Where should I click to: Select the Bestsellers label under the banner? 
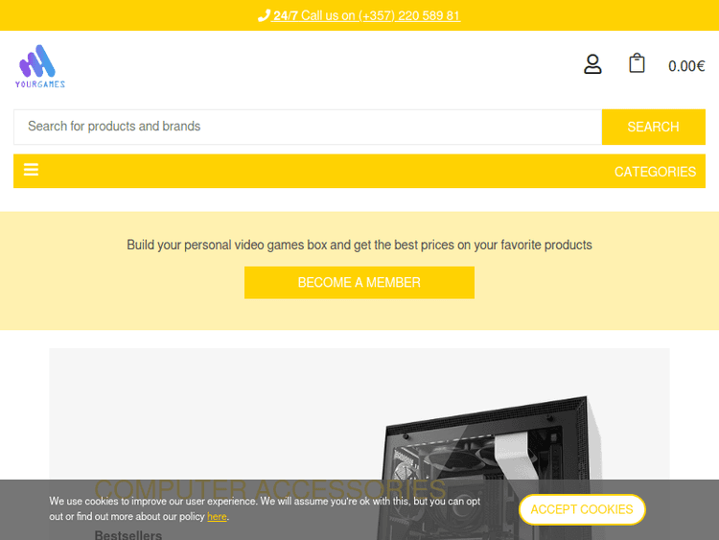click(x=128, y=535)
